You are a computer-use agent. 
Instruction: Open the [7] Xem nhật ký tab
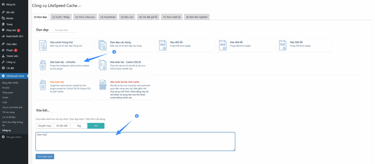[x=172, y=17]
